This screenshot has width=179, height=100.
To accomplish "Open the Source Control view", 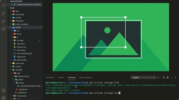I will [4, 13].
